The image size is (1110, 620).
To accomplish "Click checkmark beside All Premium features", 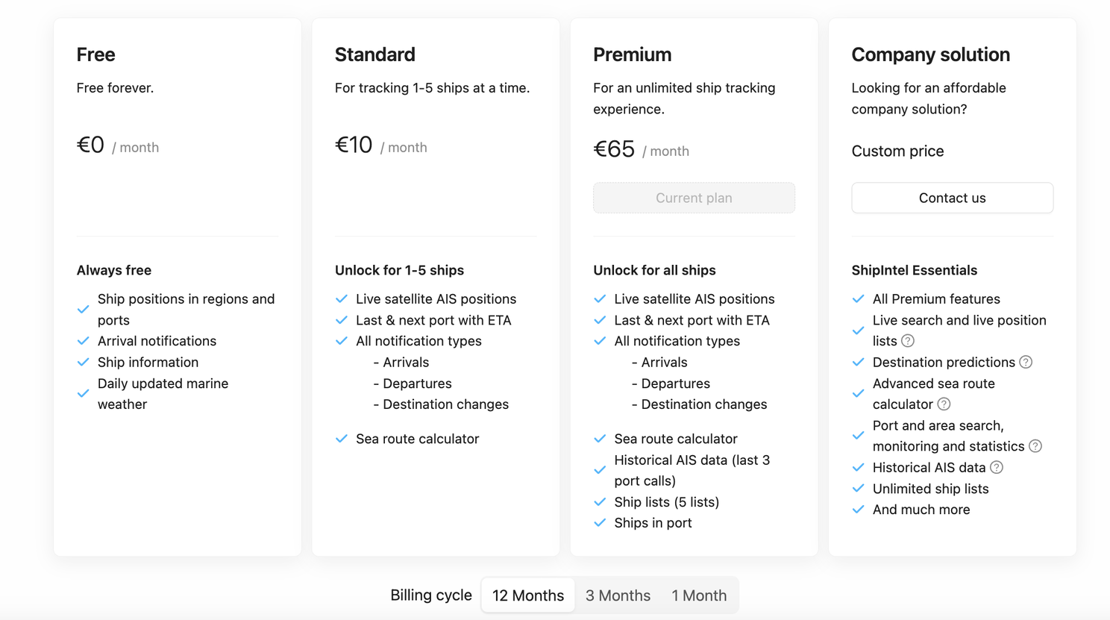I will (x=859, y=299).
